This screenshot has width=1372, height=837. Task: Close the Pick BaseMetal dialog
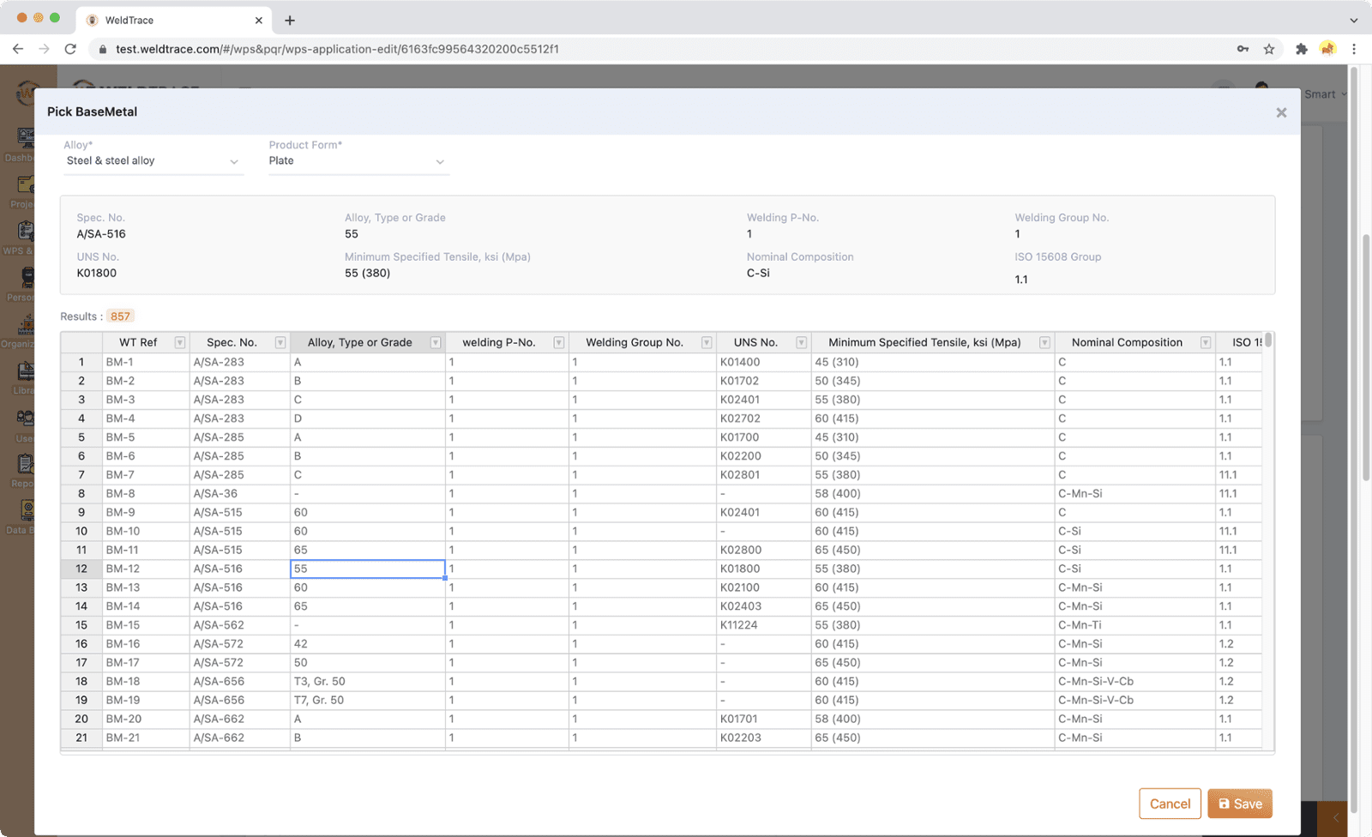[x=1281, y=112]
